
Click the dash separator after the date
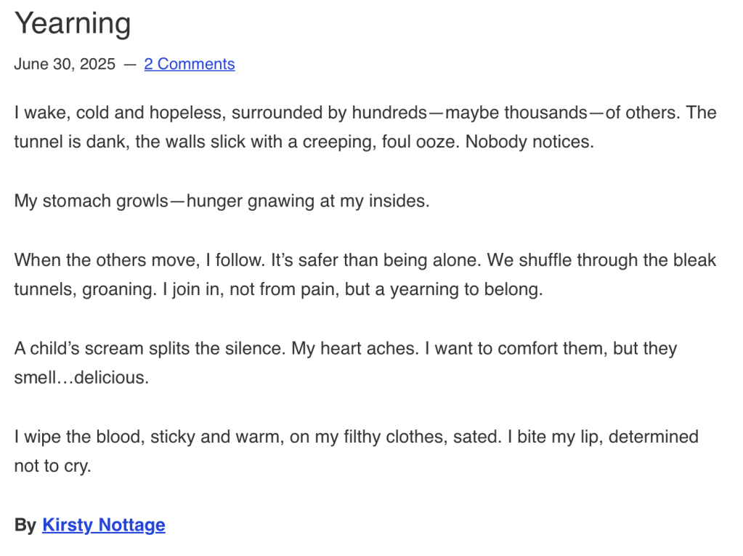pyautogui.click(x=130, y=64)
